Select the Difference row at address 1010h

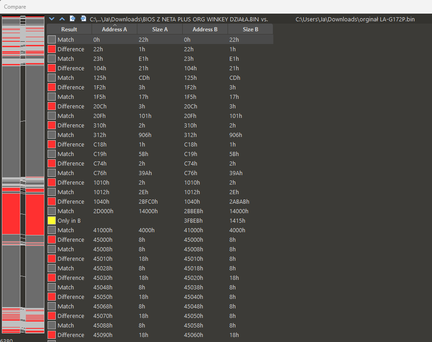point(160,182)
